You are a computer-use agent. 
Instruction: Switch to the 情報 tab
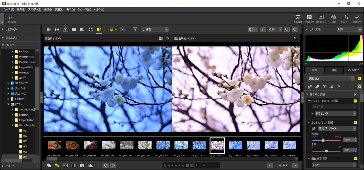[334, 70]
